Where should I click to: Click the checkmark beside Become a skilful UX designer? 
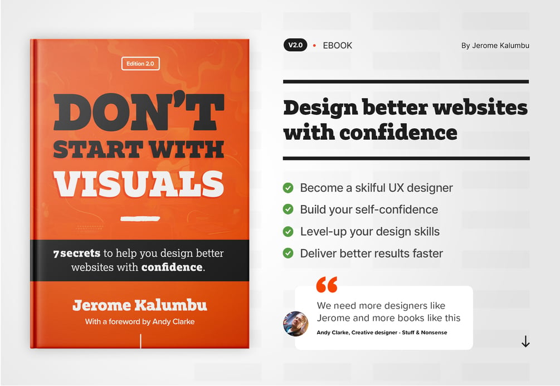pos(288,188)
